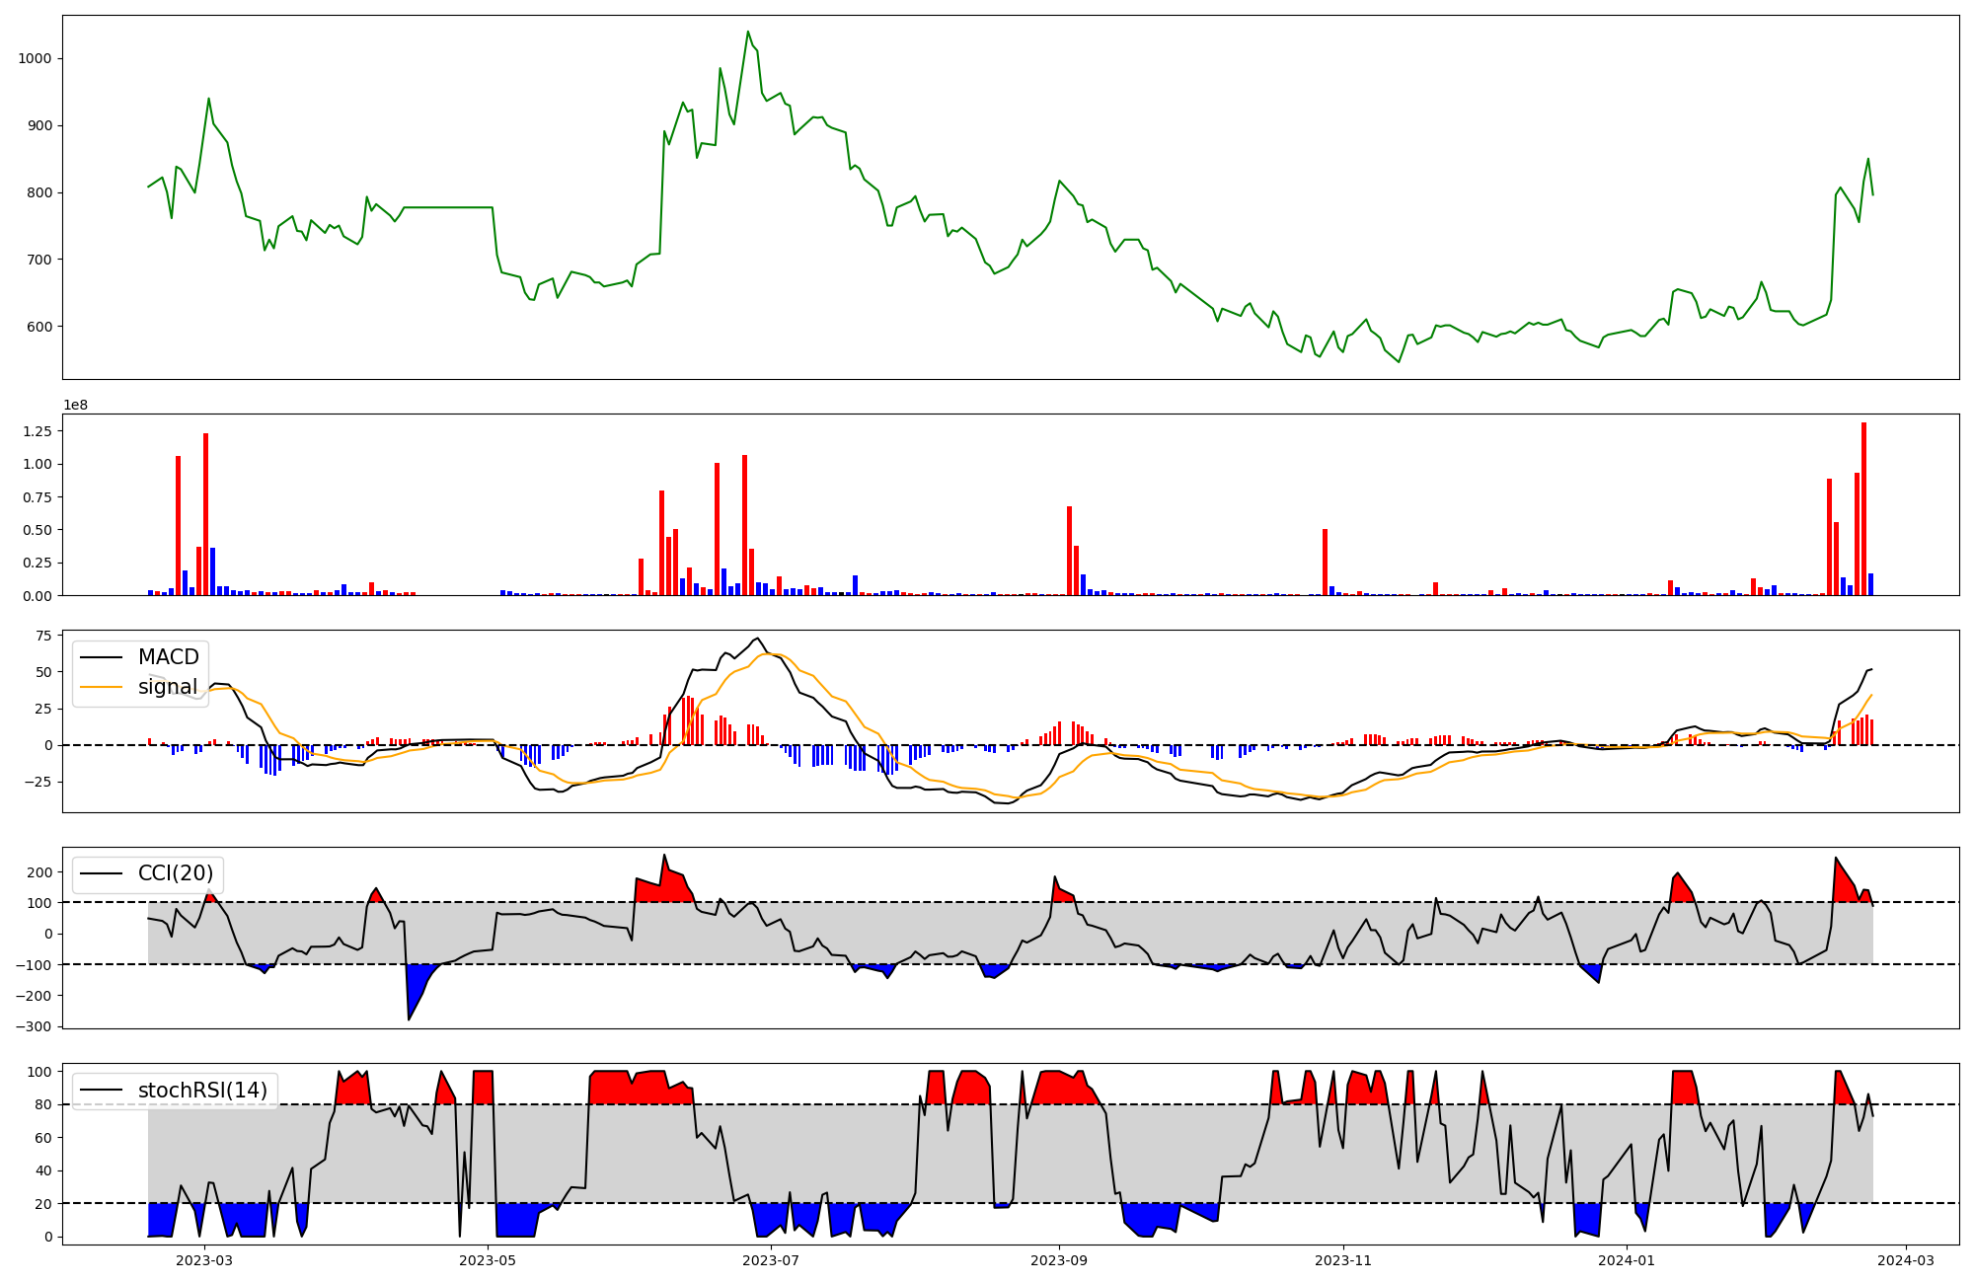The width and height of the screenshot is (1974, 1283).
Task: Click the 2023-07 date tick label
Action: [x=770, y=1260]
